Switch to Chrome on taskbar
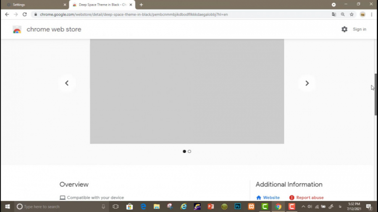The width and height of the screenshot is (378, 212). 278,207
